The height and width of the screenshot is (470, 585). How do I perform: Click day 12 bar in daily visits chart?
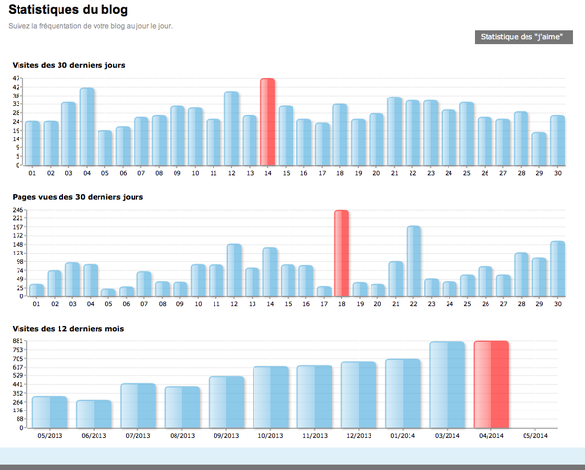click(231, 129)
